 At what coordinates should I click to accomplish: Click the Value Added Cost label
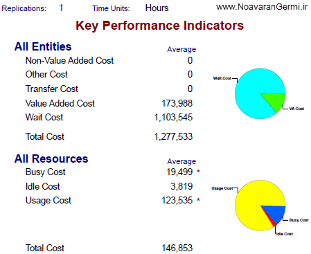coord(60,103)
